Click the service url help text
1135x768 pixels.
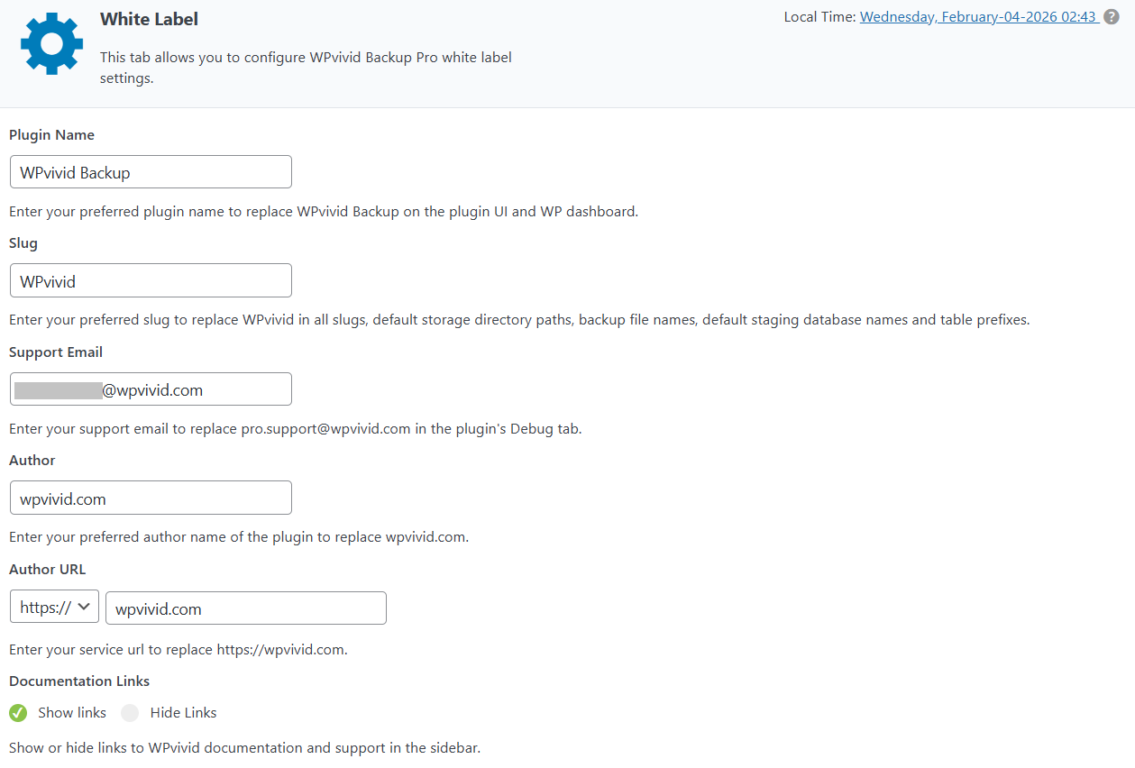point(178,650)
